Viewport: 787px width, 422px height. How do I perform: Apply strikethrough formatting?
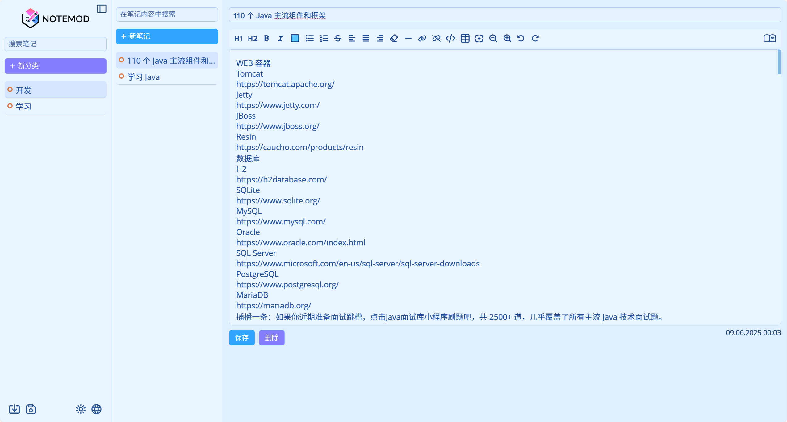tap(338, 38)
